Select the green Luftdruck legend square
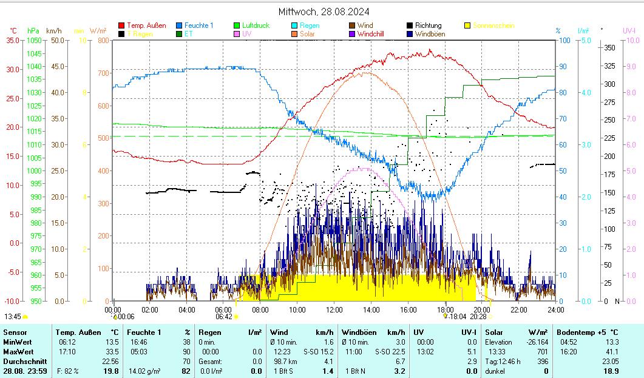 (x=237, y=25)
